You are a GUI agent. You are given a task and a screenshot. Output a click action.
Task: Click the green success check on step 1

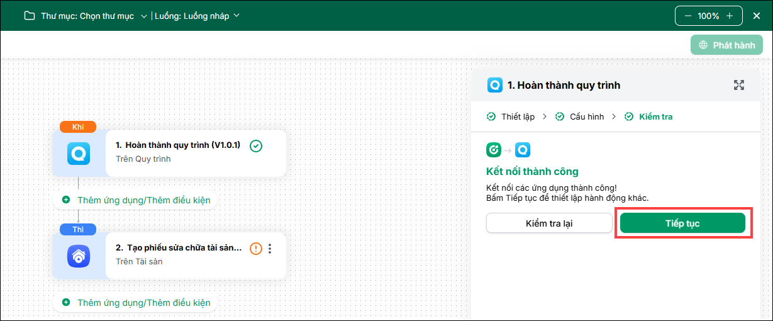coord(256,146)
